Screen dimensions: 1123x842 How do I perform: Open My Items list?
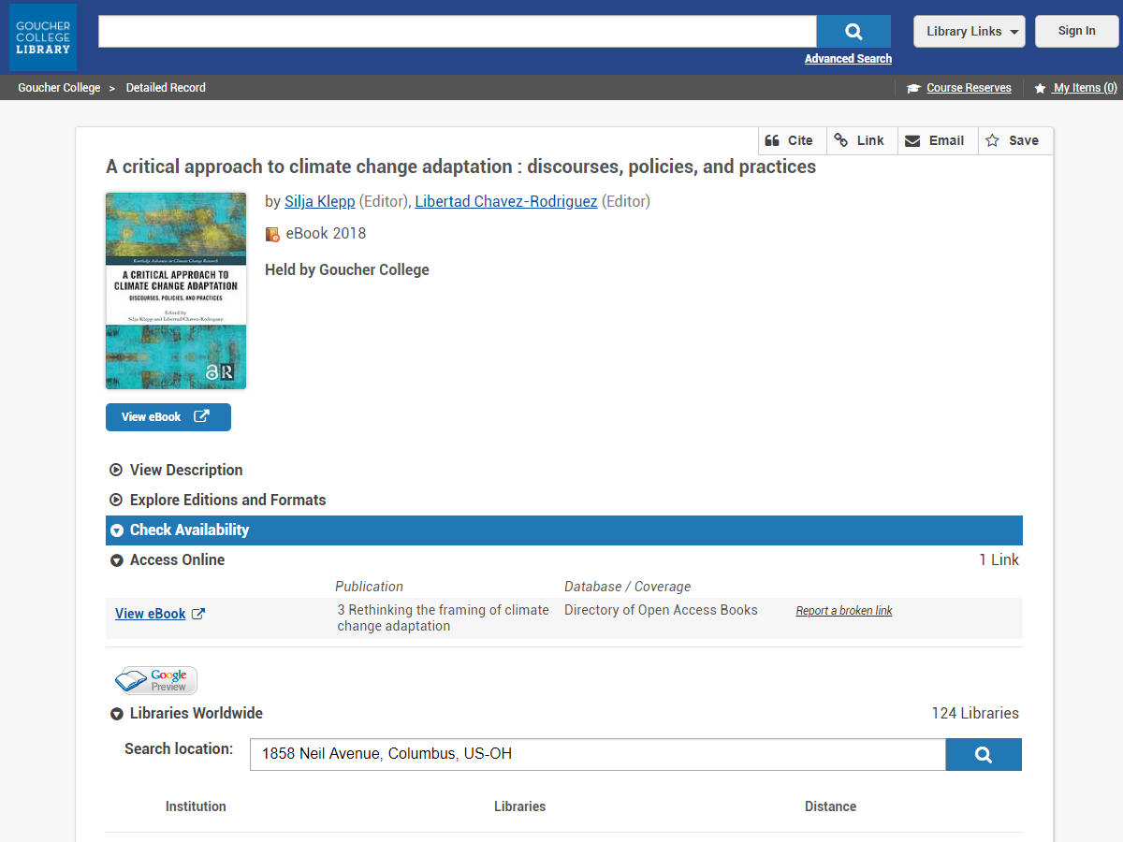(x=1084, y=88)
